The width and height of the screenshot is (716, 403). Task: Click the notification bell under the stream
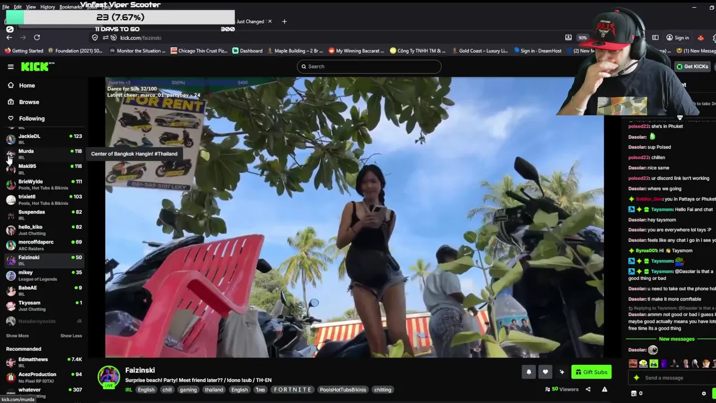(x=529, y=372)
